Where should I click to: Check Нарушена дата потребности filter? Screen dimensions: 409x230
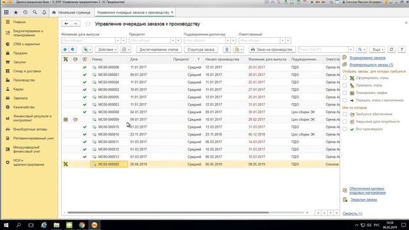click(x=345, y=121)
